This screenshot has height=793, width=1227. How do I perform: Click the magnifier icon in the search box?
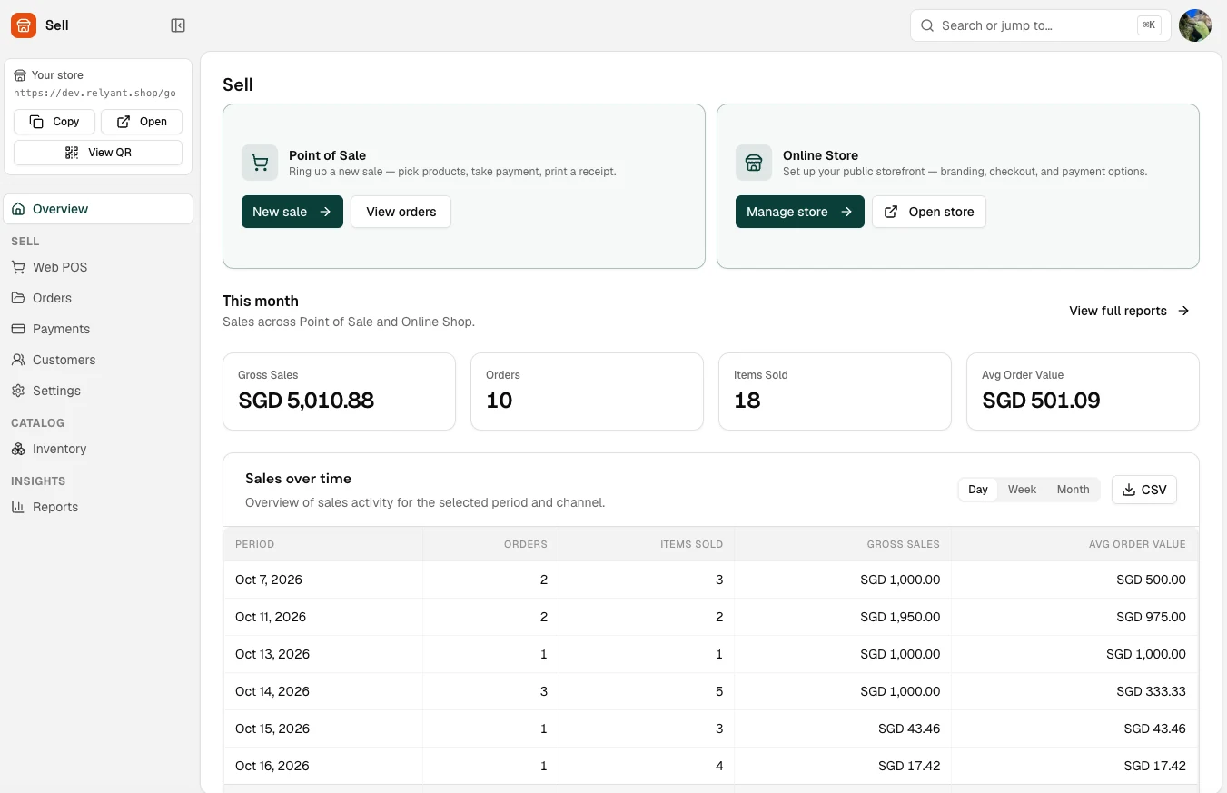[x=927, y=25]
